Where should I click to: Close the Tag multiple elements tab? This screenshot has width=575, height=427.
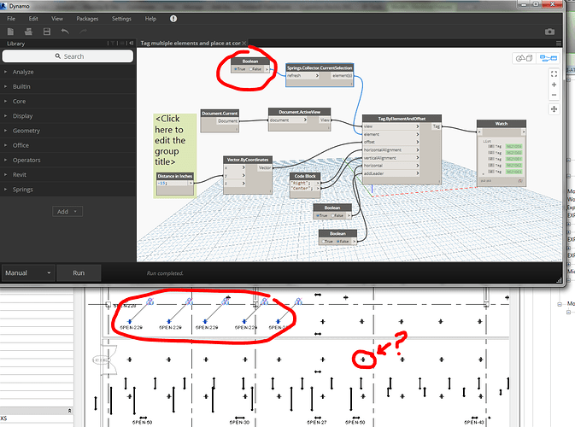[x=244, y=44]
